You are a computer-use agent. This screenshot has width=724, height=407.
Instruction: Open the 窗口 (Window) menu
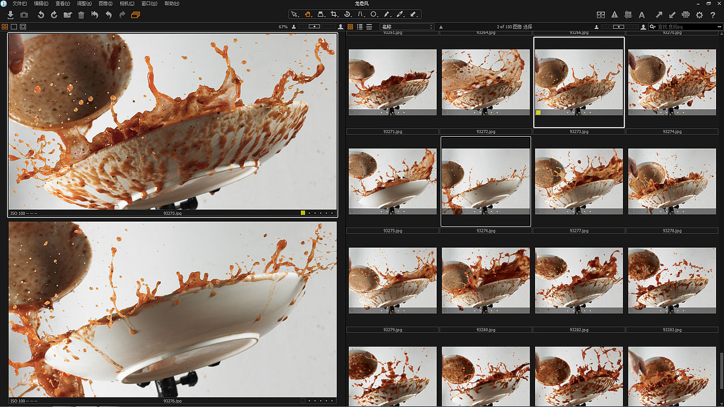coord(149,4)
